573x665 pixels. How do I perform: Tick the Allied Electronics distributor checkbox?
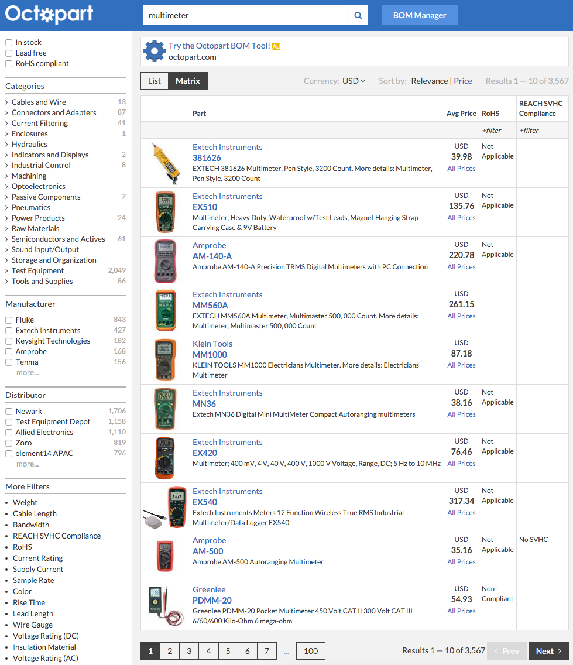[x=8, y=433]
